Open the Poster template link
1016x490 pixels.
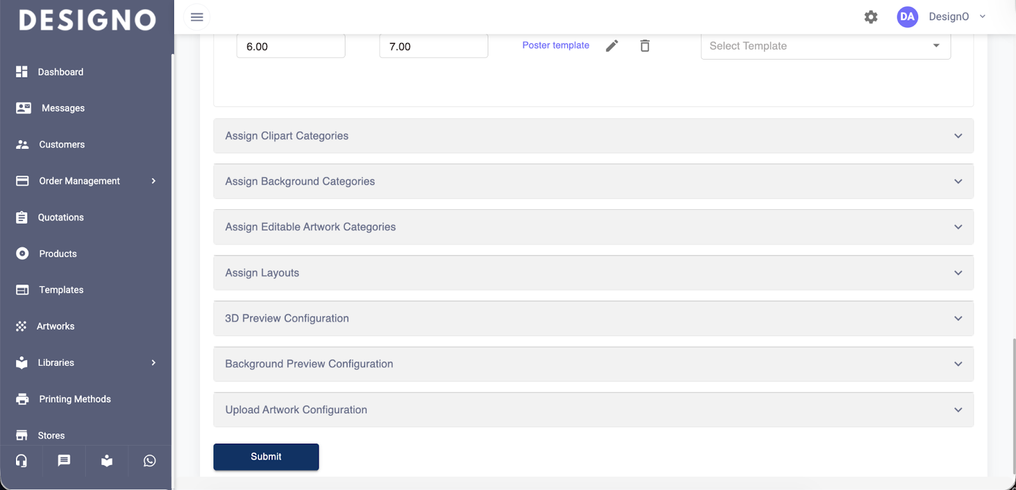click(x=556, y=46)
